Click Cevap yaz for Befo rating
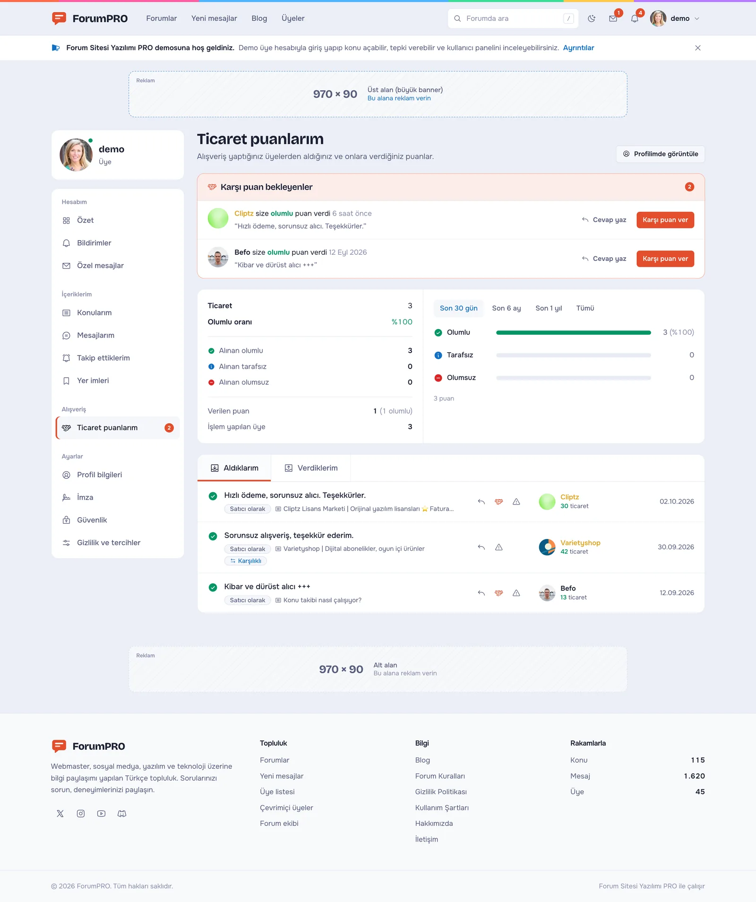Image resolution: width=756 pixels, height=902 pixels. click(x=604, y=259)
